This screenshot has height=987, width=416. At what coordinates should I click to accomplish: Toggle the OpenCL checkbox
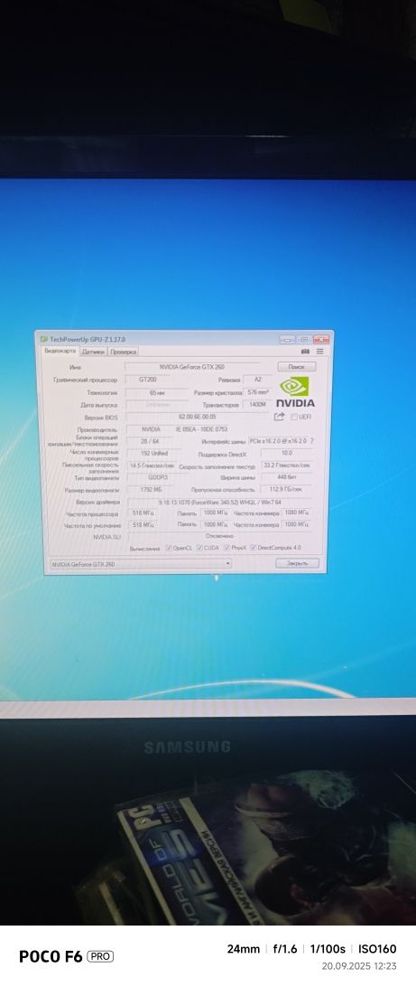(169, 549)
